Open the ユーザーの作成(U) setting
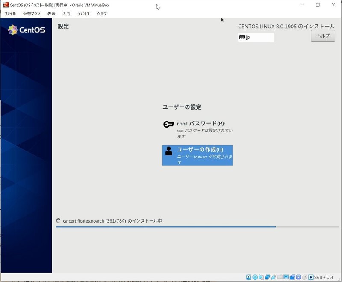The height and width of the screenshot is (282, 342). (x=198, y=155)
